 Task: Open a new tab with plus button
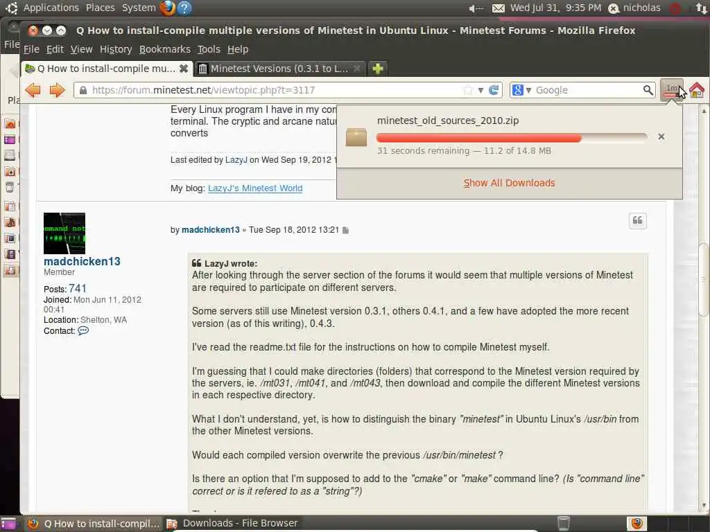coord(378,69)
